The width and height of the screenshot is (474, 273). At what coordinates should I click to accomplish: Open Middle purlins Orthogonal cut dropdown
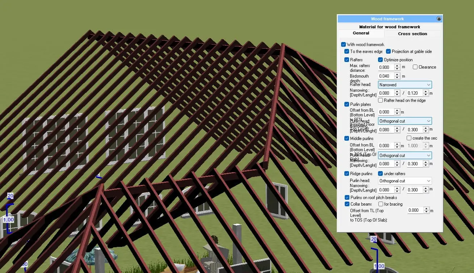405,156
